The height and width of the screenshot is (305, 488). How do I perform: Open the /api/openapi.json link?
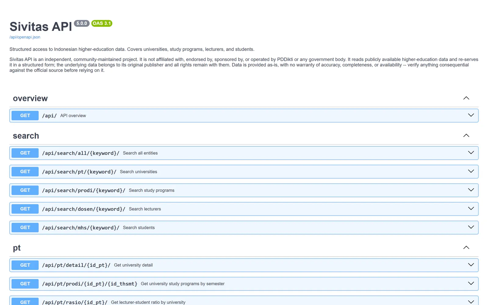pyautogui.click(x=25, y=37)
